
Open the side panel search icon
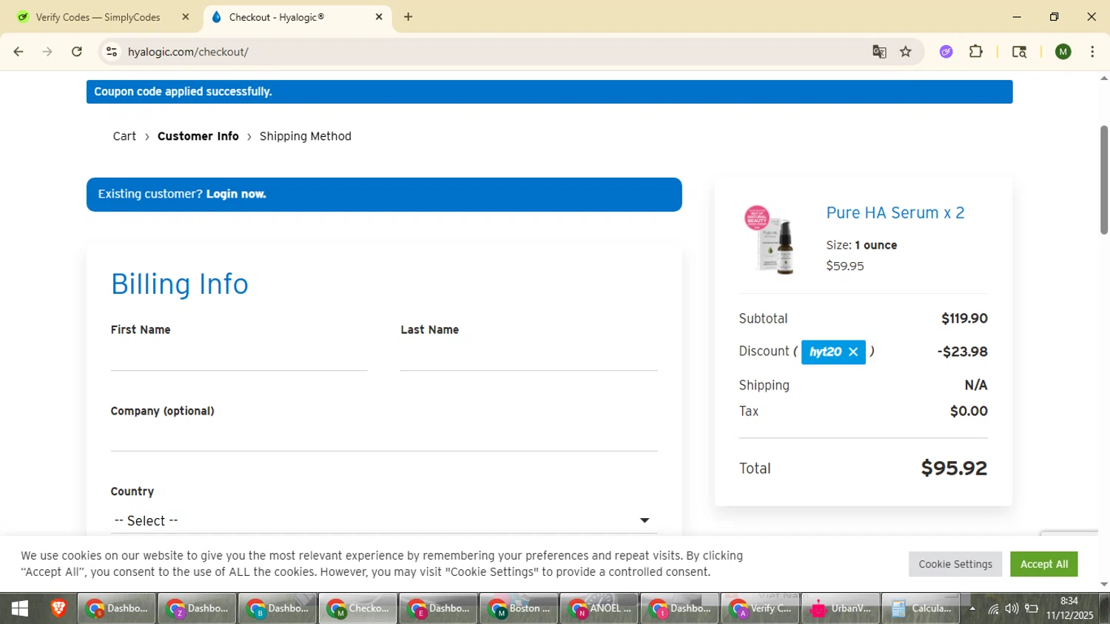point(1019,52)
